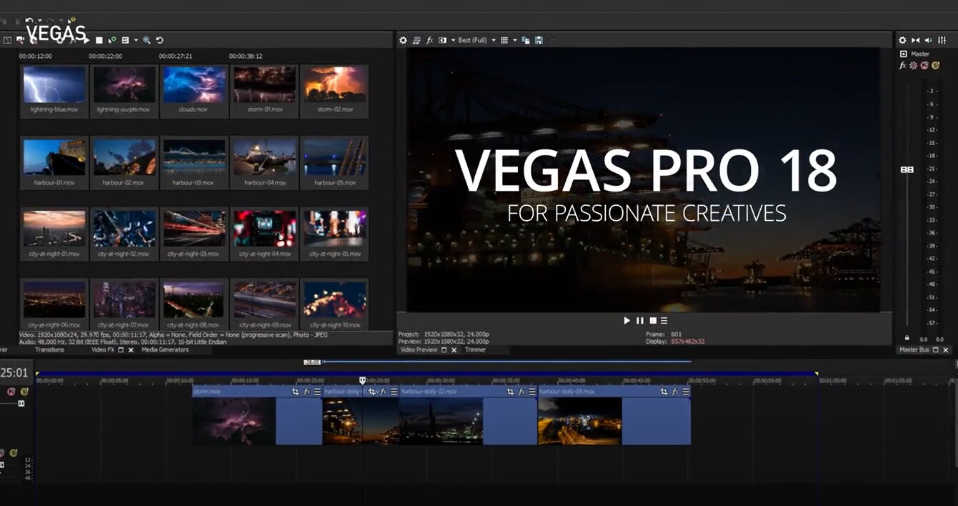Toggle the Master bus lock icon
The width and height of the screenshot is (958, 506).
[x=907, y=338]
